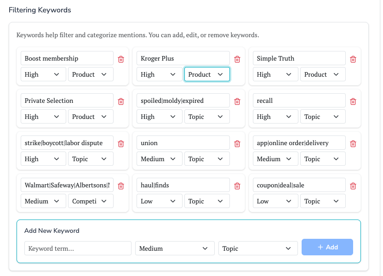This screenshot has height=276, width=383.
Task: Open the Product type dropdown for Kroger Plus
Action: tap(207, 74)
